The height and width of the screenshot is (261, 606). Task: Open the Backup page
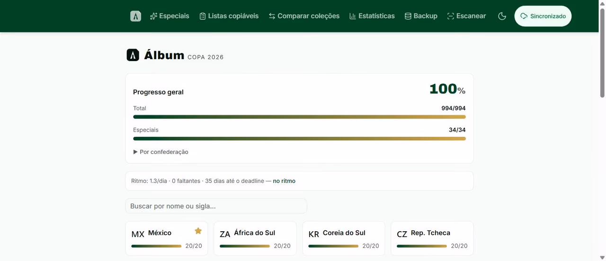click(421, 16)
